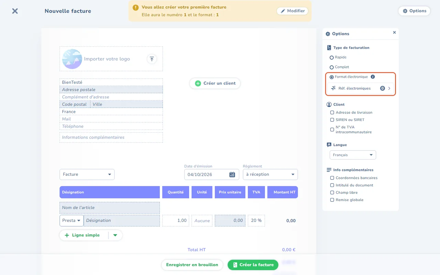This screenshot has width=440, height=275.
Task: Enable the Adresse de livraison checkbox
Action: point(332,112)
